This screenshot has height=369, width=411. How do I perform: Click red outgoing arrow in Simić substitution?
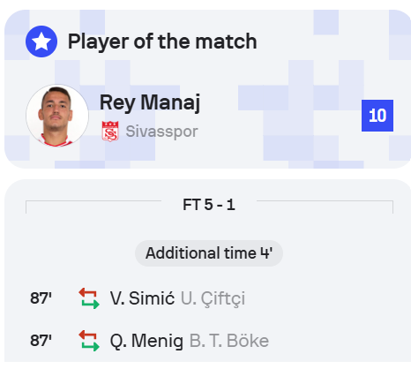pos(87,293)
